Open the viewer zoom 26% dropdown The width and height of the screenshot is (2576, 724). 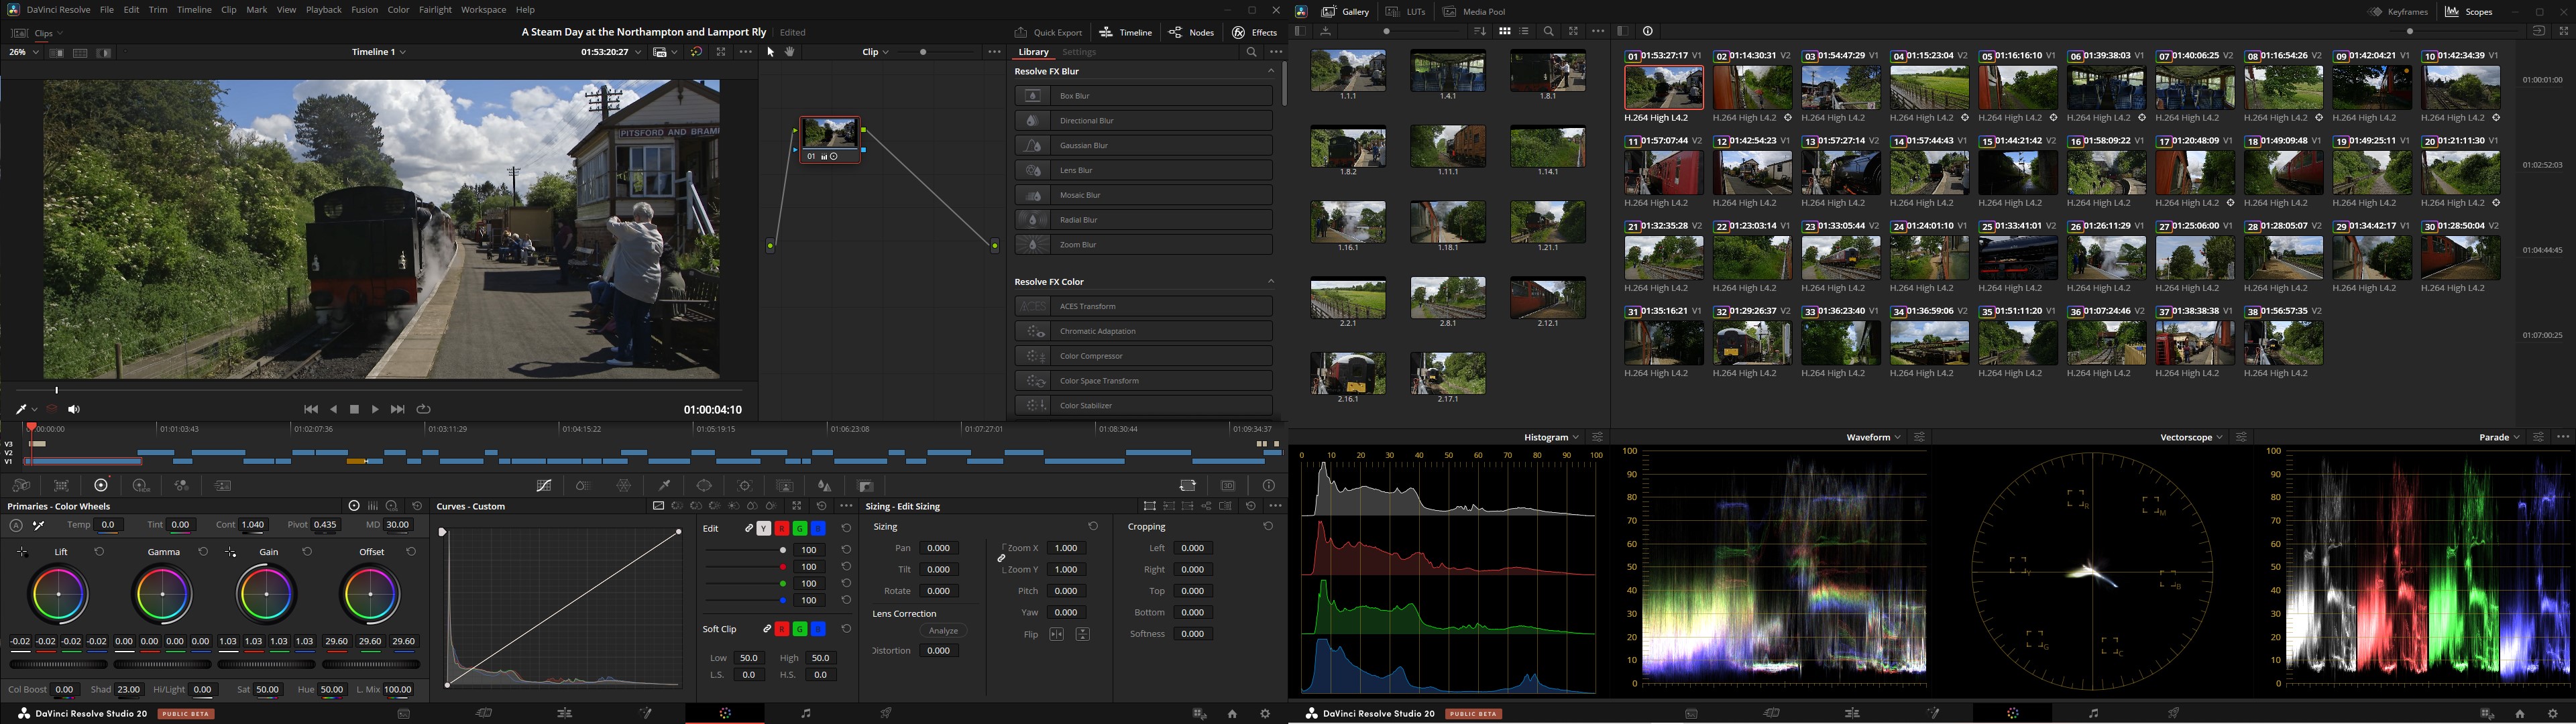coord(24,52)
